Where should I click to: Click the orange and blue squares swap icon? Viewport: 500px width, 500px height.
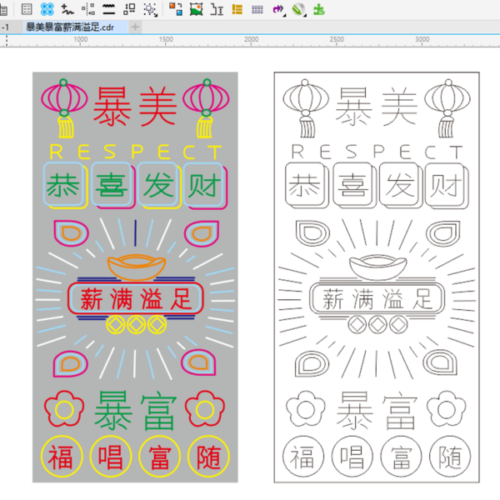click(176, 9)
